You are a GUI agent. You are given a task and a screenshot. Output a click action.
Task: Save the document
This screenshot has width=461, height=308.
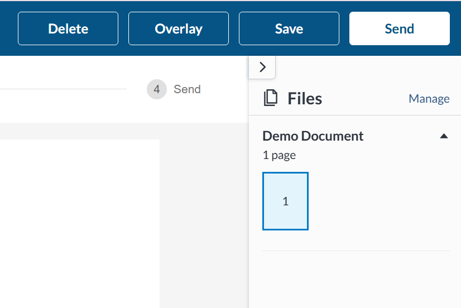point(289,28)
